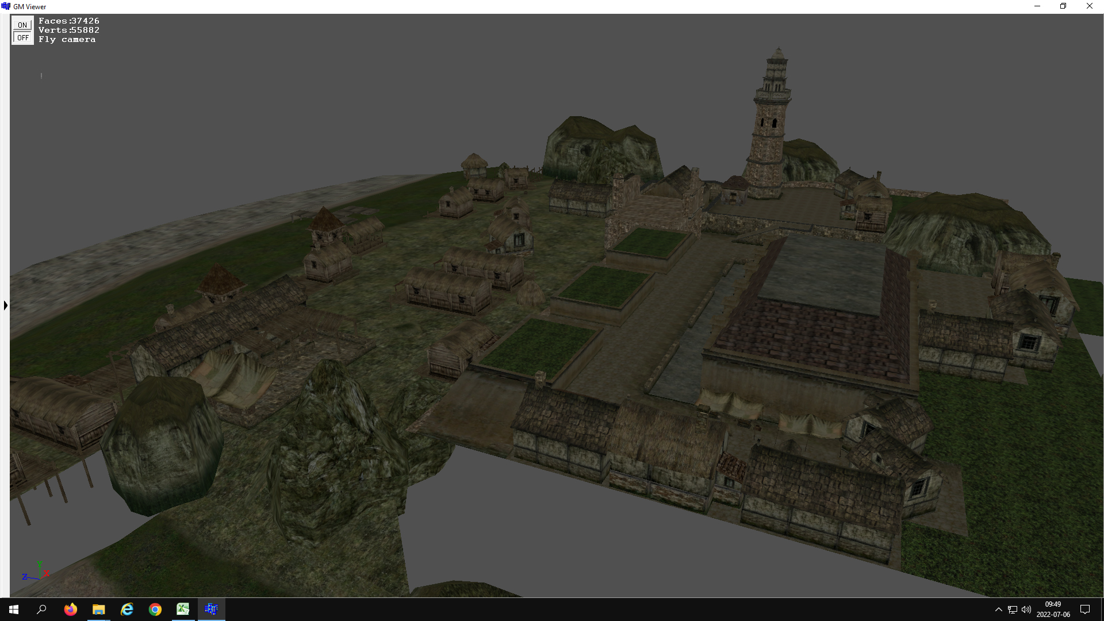This screenshot has width=1104, height=621.
Task: Open Windows search from taskbar
Action: [x=41, y=609]
